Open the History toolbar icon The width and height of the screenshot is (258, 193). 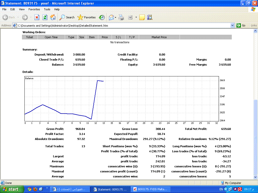point(102,17)
